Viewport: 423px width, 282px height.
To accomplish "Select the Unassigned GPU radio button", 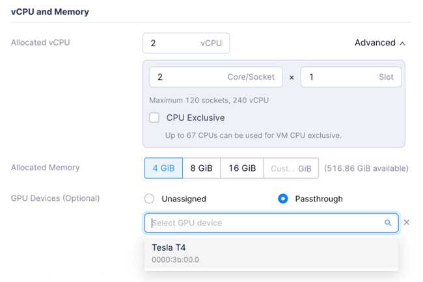I will point(149,199).
